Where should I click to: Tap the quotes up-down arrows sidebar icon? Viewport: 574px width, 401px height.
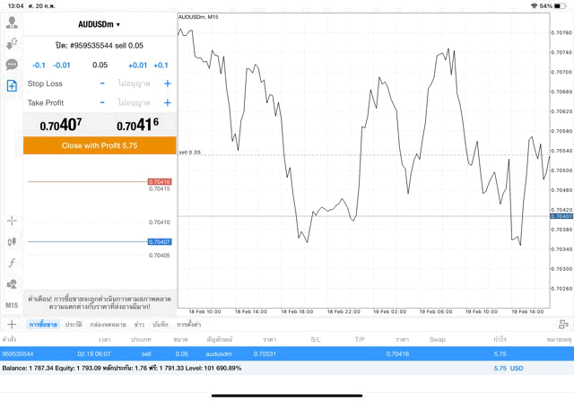pos(12,43)
